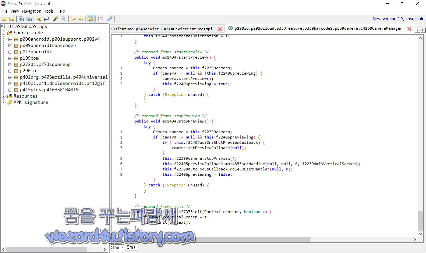Viewport: 426px width, 253px height.
Task: Expand the Resources tree node
Action: pos(4,96)
